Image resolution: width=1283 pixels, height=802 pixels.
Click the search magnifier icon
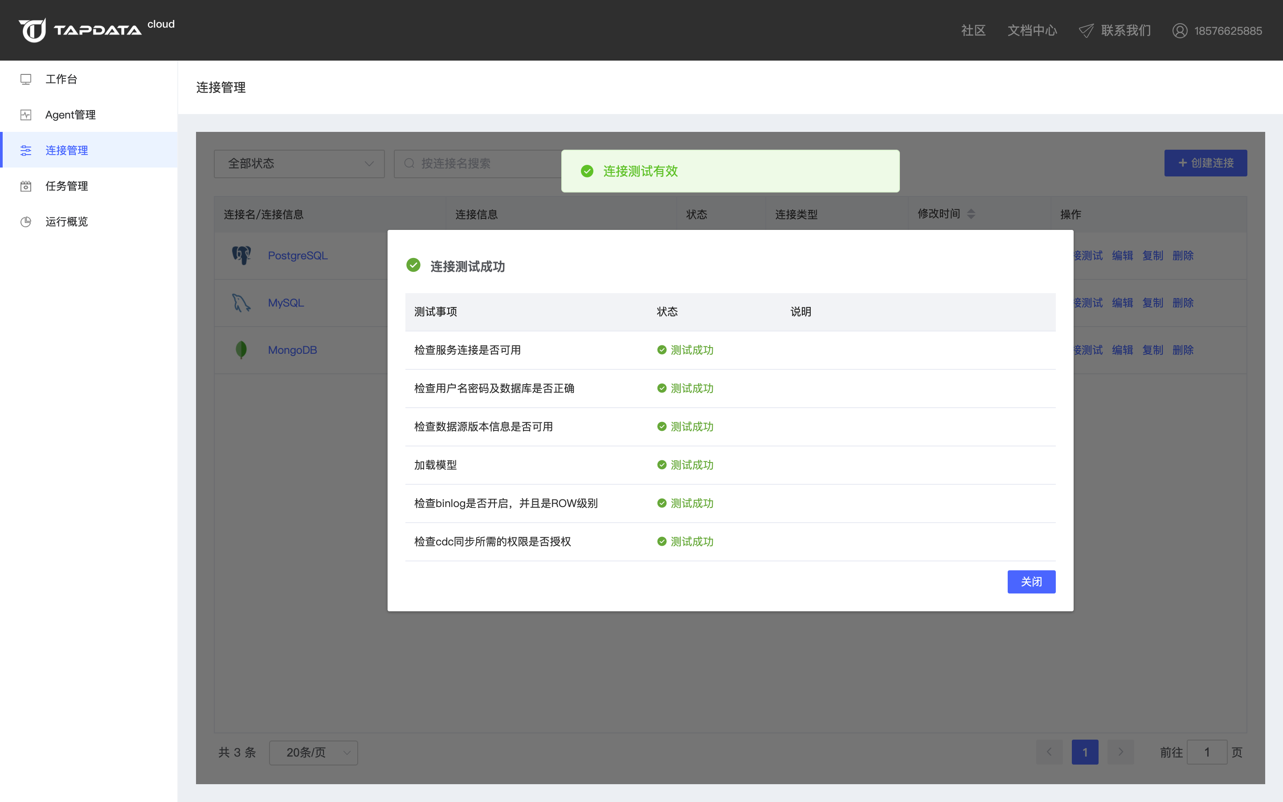pyautogui.click(x=409, y=164)
